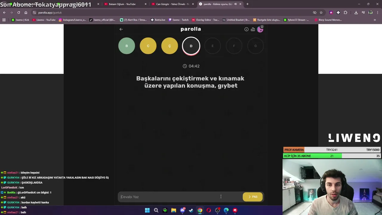Open the Liweno - YouTube bookmark
Viewport: 382px width, 215px height.
(44, 20)
